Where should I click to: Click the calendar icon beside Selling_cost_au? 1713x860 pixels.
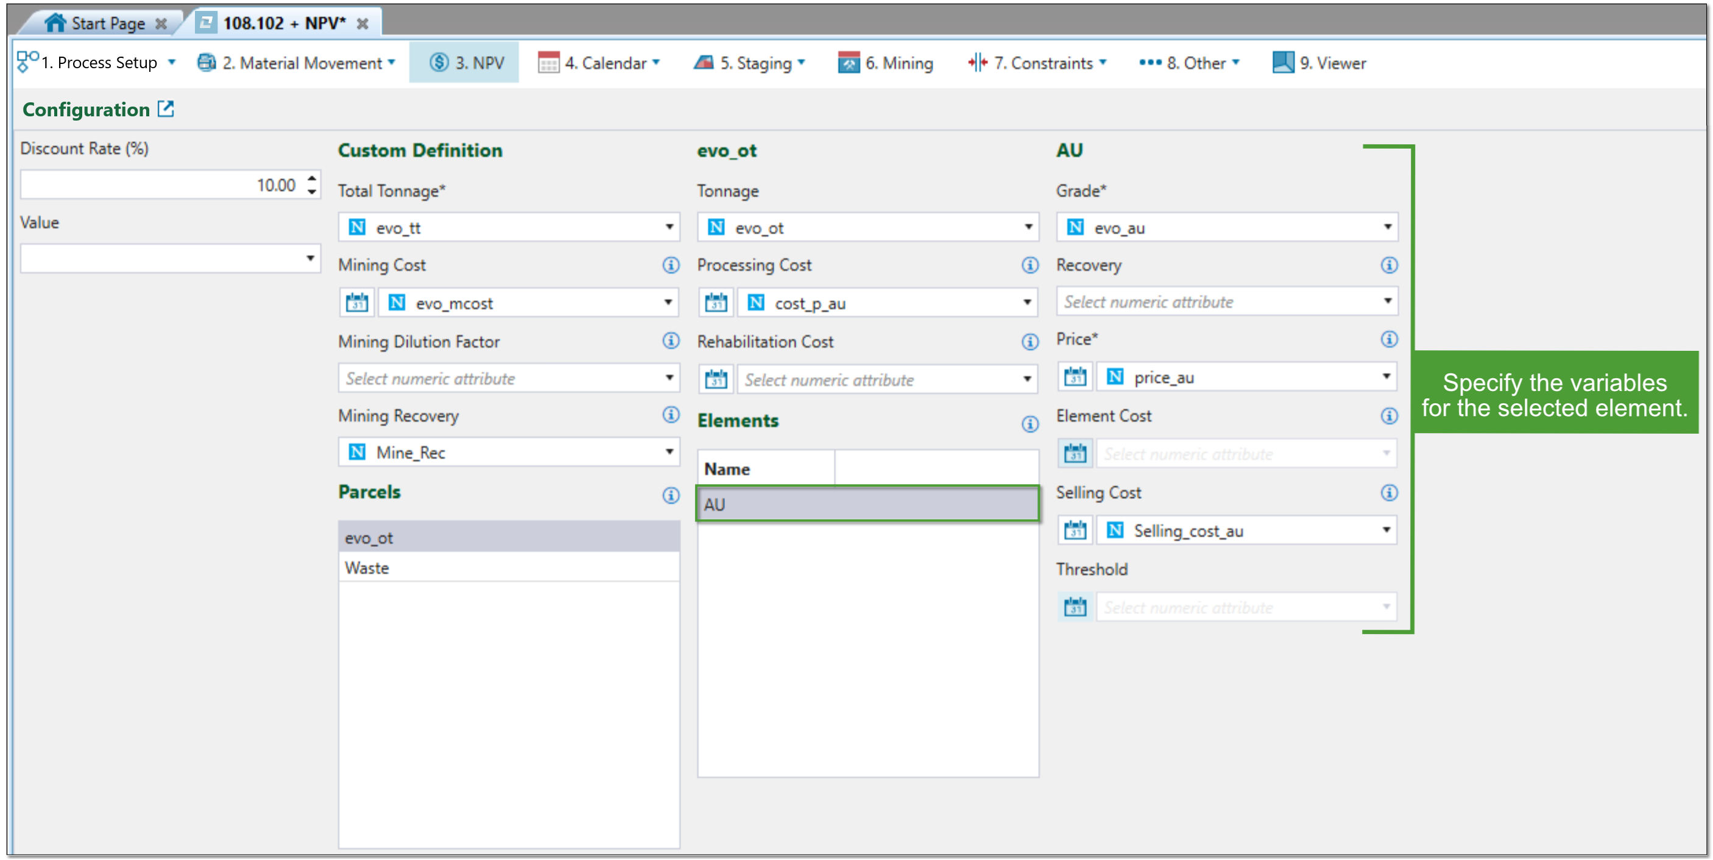pos(1075,530)
